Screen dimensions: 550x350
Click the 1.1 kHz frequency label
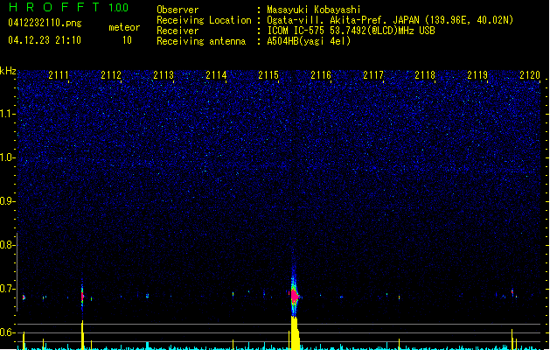8,114
